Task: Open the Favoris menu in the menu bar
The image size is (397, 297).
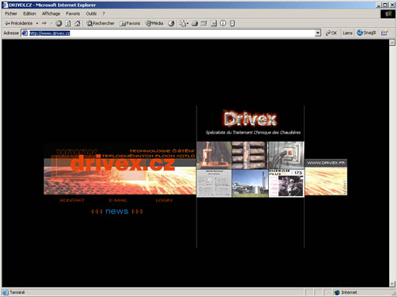Action: point(73,13)
